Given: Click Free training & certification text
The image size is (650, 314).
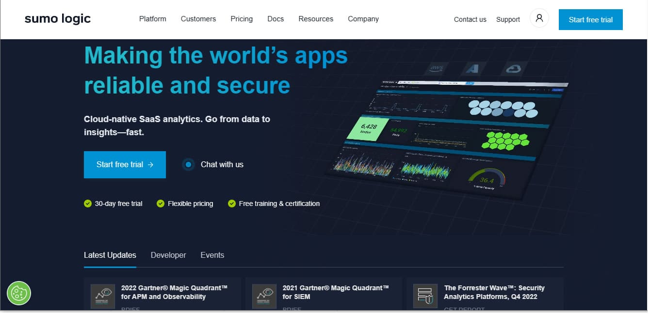Looking at the screenshot, I should point(279,204).
